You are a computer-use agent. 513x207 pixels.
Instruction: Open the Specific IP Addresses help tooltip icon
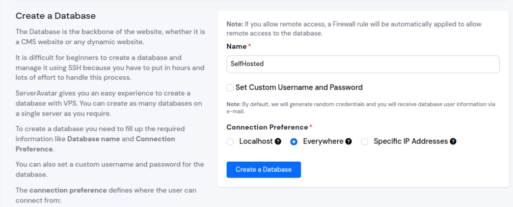[x=453, y=141]
